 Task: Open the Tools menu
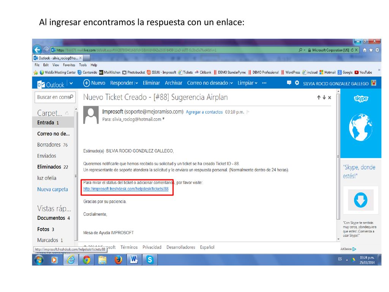coord(83,65)
